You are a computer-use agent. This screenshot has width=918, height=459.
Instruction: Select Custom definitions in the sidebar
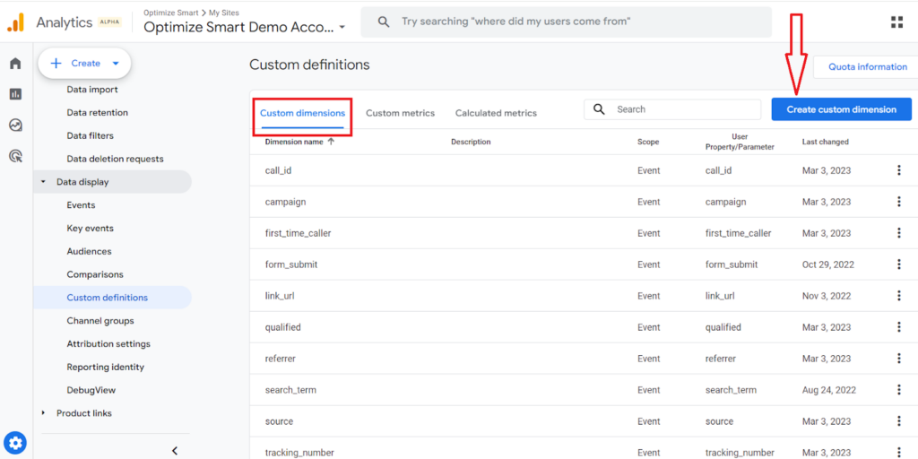[x=112, y=298]
